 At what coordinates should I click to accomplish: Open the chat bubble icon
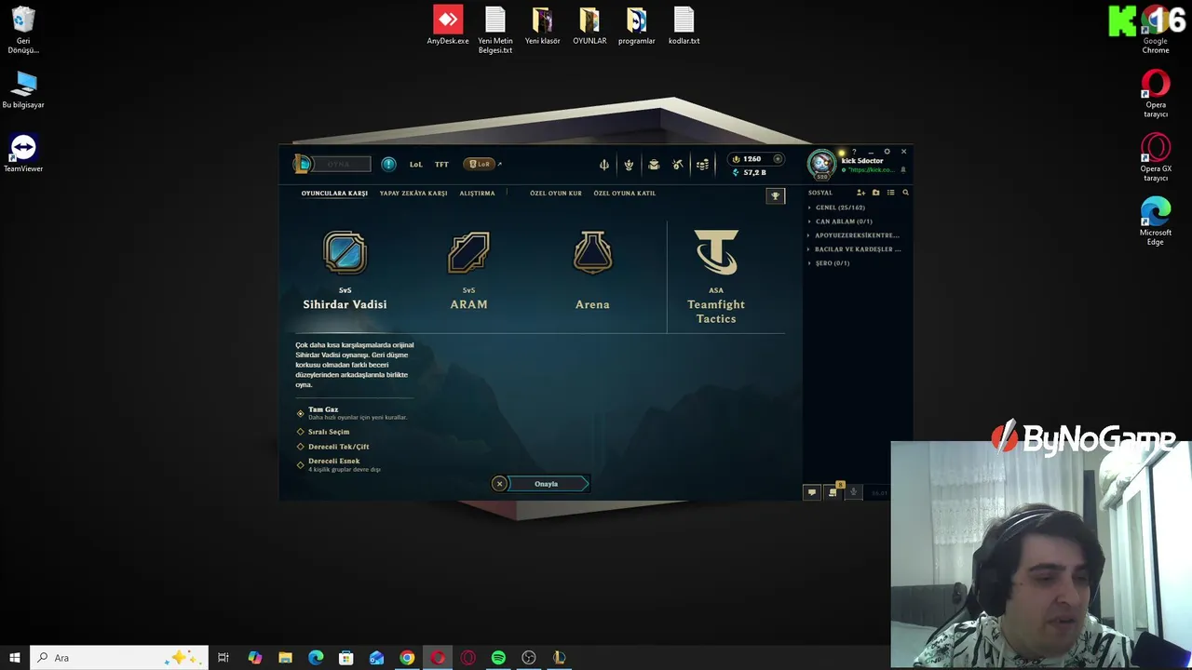[811, 492]
